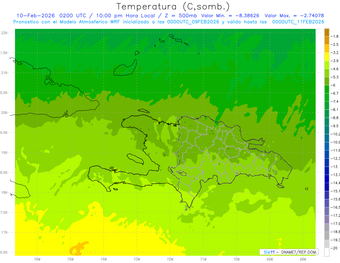Screen dimensions: 340x263
Task: Click the -6.7 colorbar label
Action: tap(335, 93)
